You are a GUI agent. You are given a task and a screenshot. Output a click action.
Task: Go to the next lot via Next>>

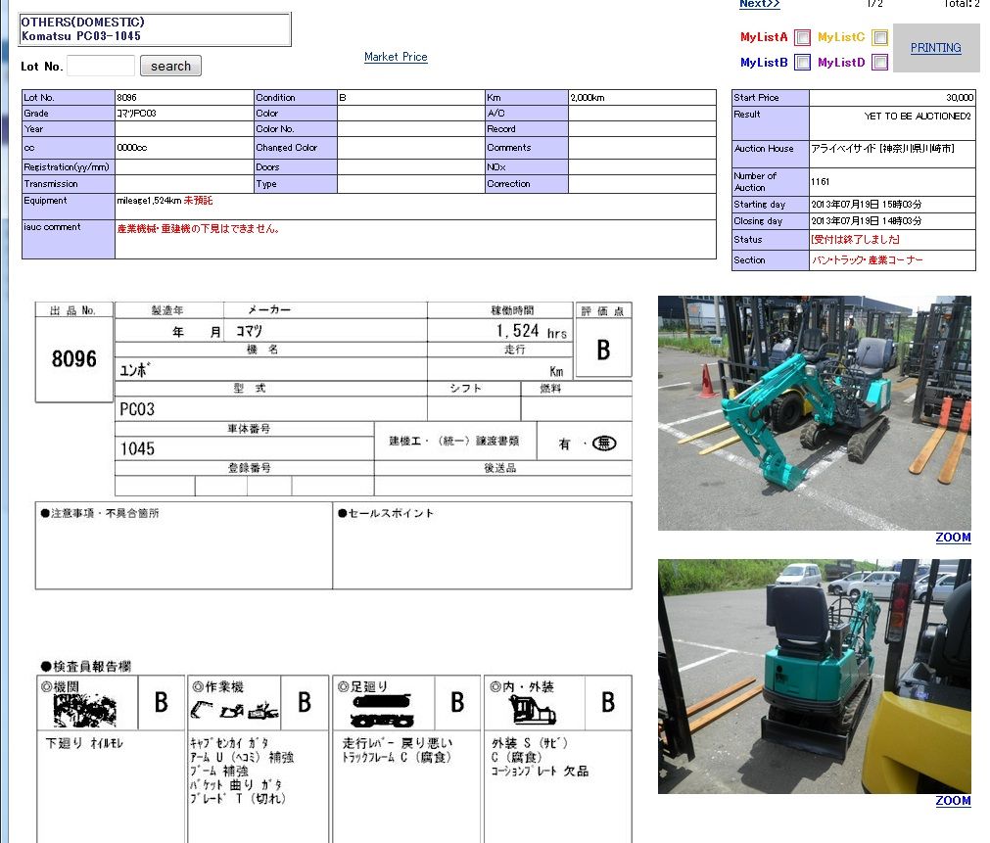[759, 4]
